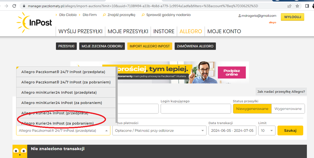
Task: Click Nie znaleziono transakcji message
Action: (x=58, y=149)
